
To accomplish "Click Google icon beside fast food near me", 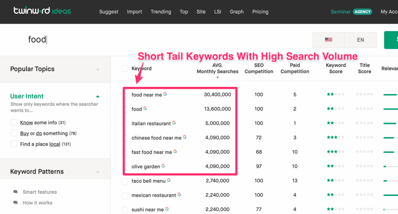I will (x=175, y=152).
